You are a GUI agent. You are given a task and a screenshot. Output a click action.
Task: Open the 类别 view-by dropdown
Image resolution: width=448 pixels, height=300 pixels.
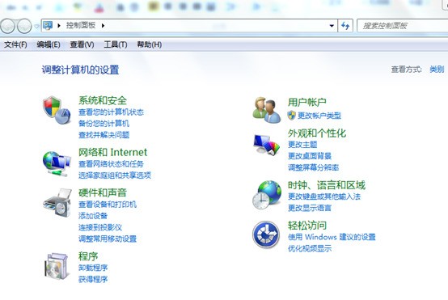point(437,70)
